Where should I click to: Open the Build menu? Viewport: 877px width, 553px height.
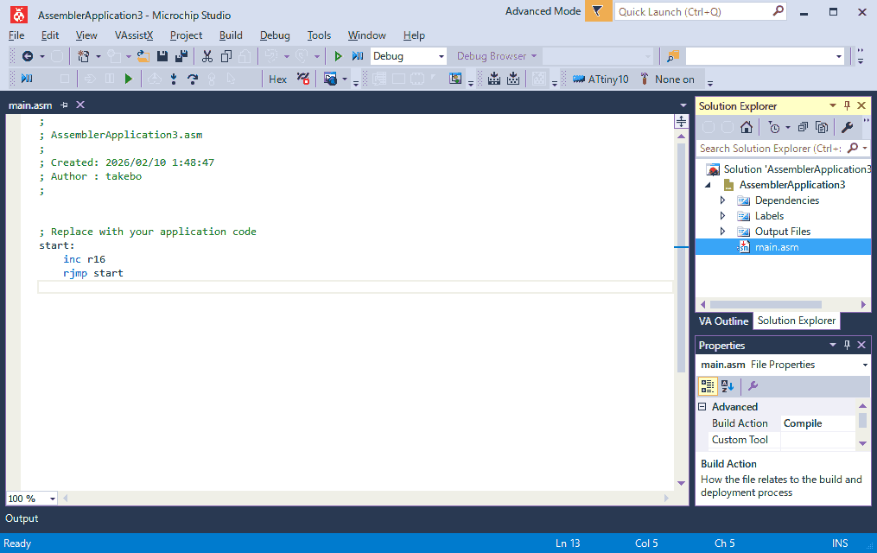tap(231, 35)
